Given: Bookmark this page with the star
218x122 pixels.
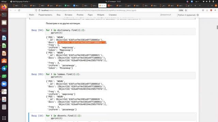Looking at the screenshot, I should pyautogui.click(x=186, y=11).
